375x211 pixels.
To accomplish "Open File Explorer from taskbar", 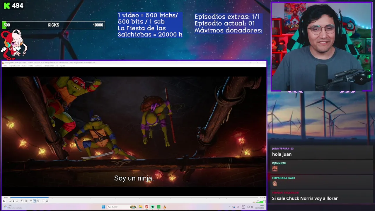I will pos(140,207).
